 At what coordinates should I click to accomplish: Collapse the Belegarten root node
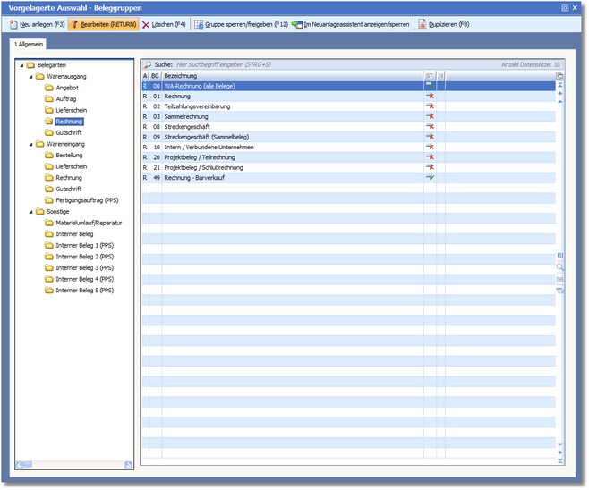(x=21, y=65)
